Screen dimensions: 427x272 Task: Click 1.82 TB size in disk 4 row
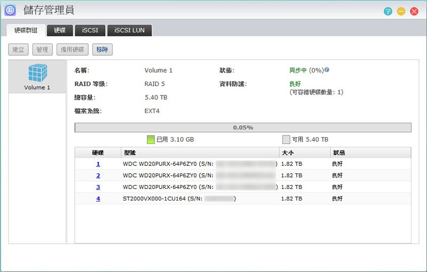291,198
